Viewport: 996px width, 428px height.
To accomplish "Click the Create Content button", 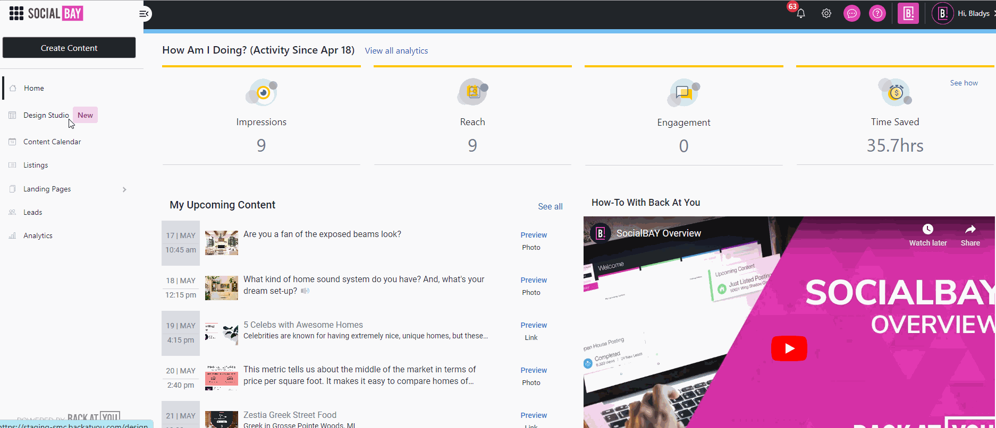I will click(69, 48).
